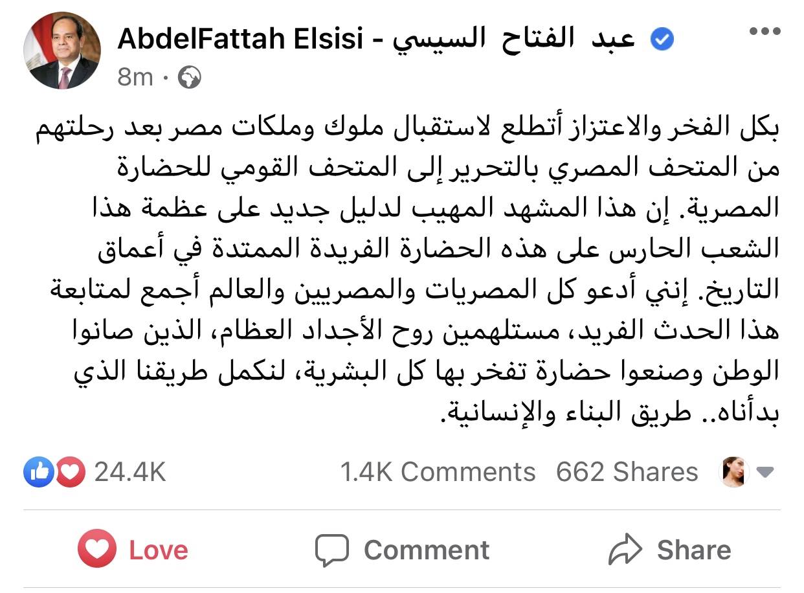804x593 pixels.
Task: Click the Share text label
Action: tap(694, 550)
